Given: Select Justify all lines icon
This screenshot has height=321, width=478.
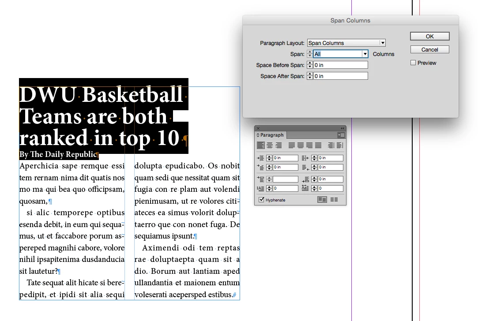Looking at the screenshot, I should [x=318, y=145].
